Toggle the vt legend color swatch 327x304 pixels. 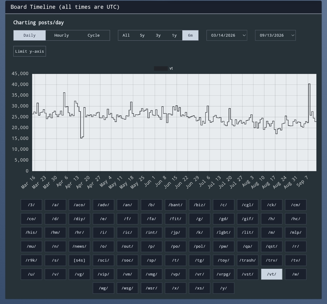point(161,69)
